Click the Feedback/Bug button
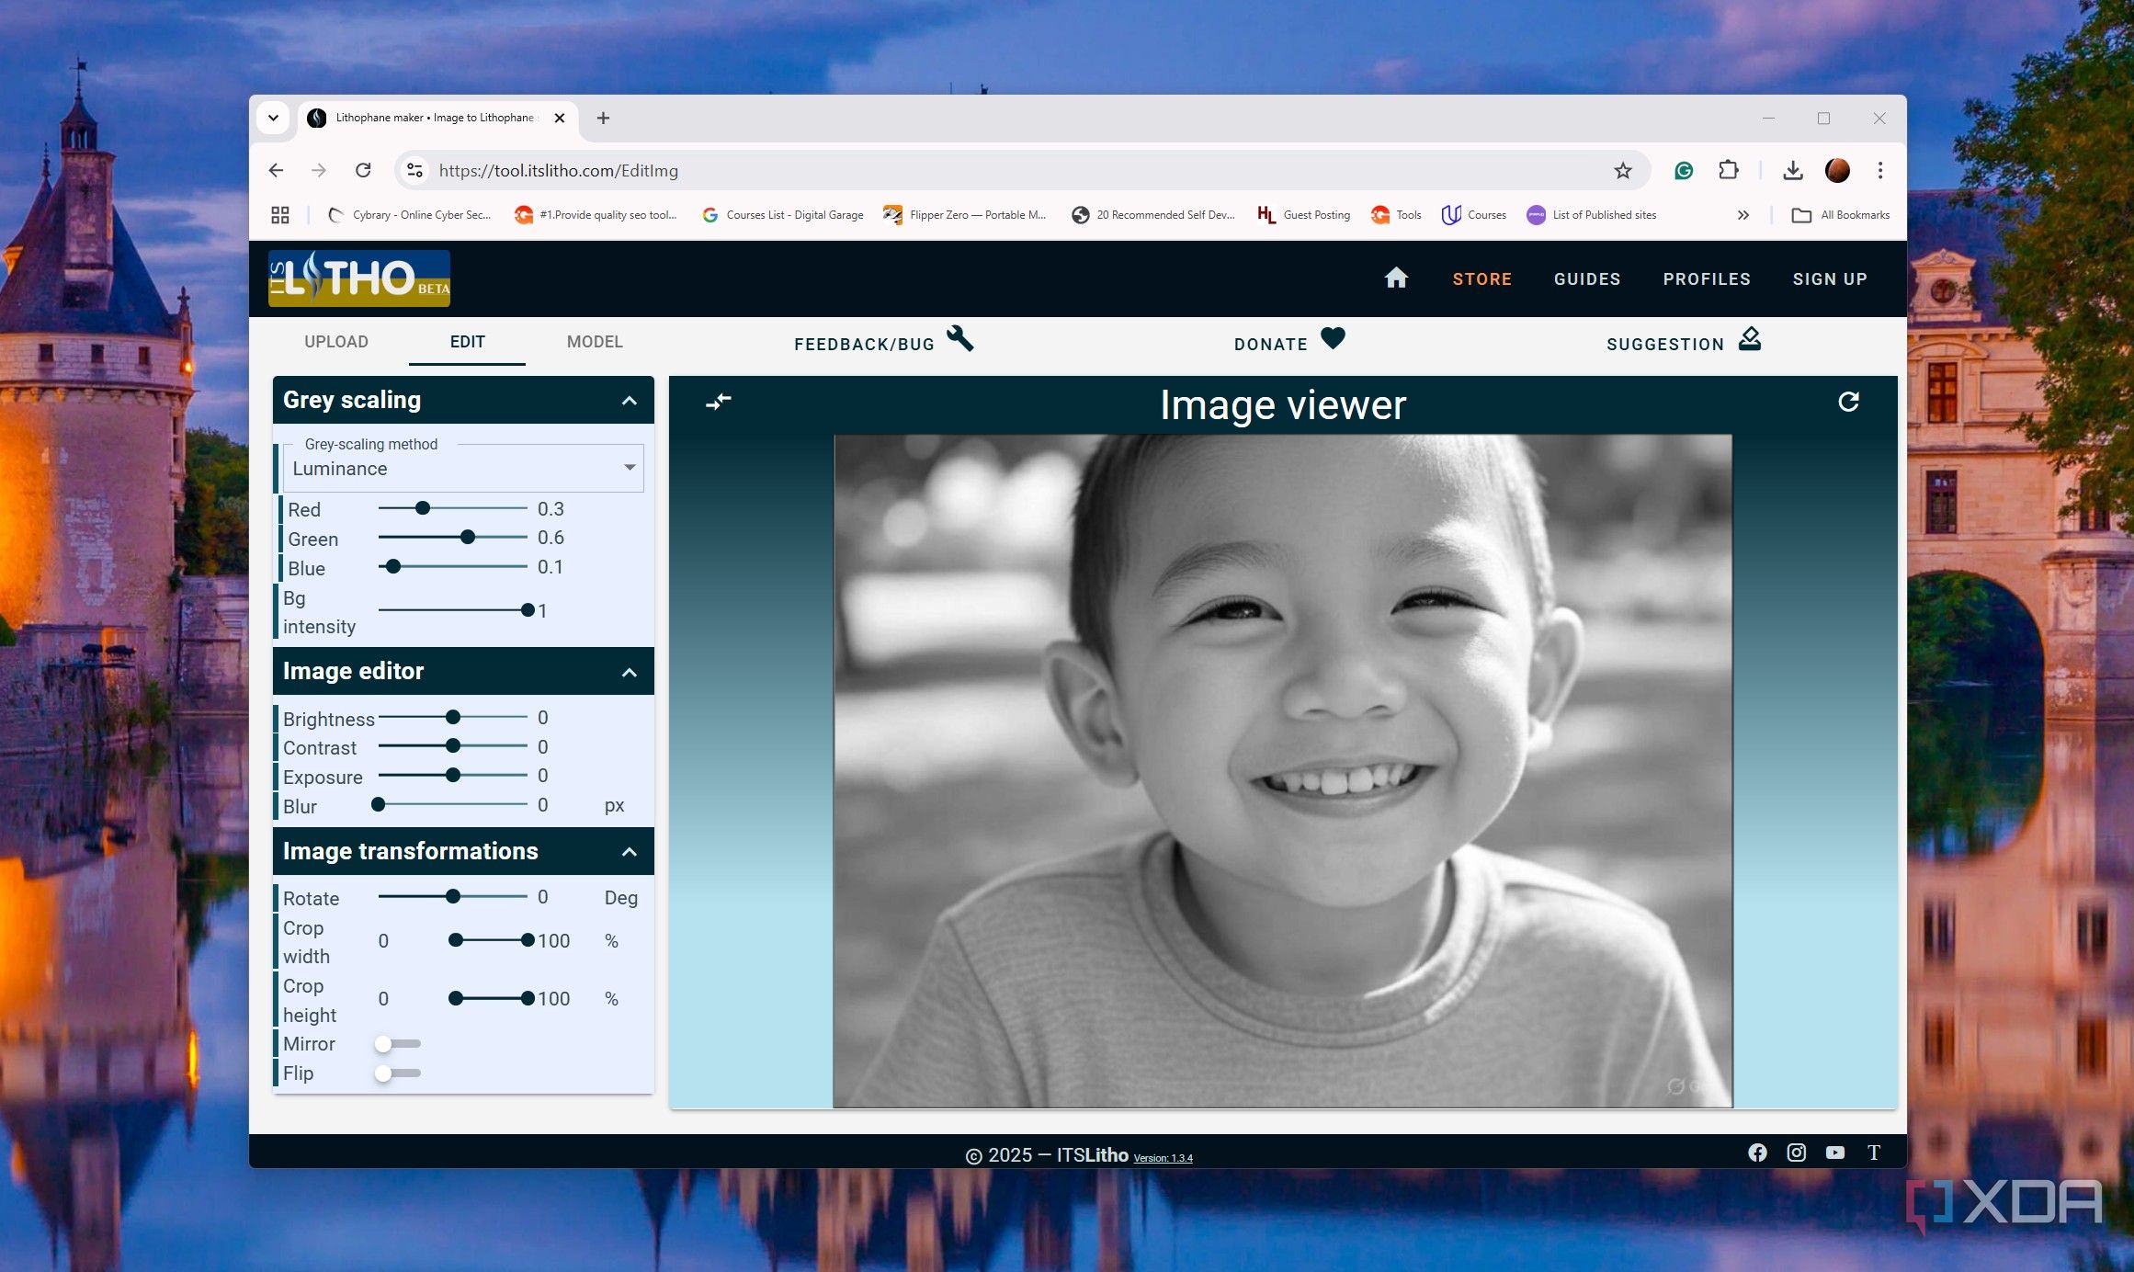Viewport: 2134px width, 1272px height. (x=882, y=342)
